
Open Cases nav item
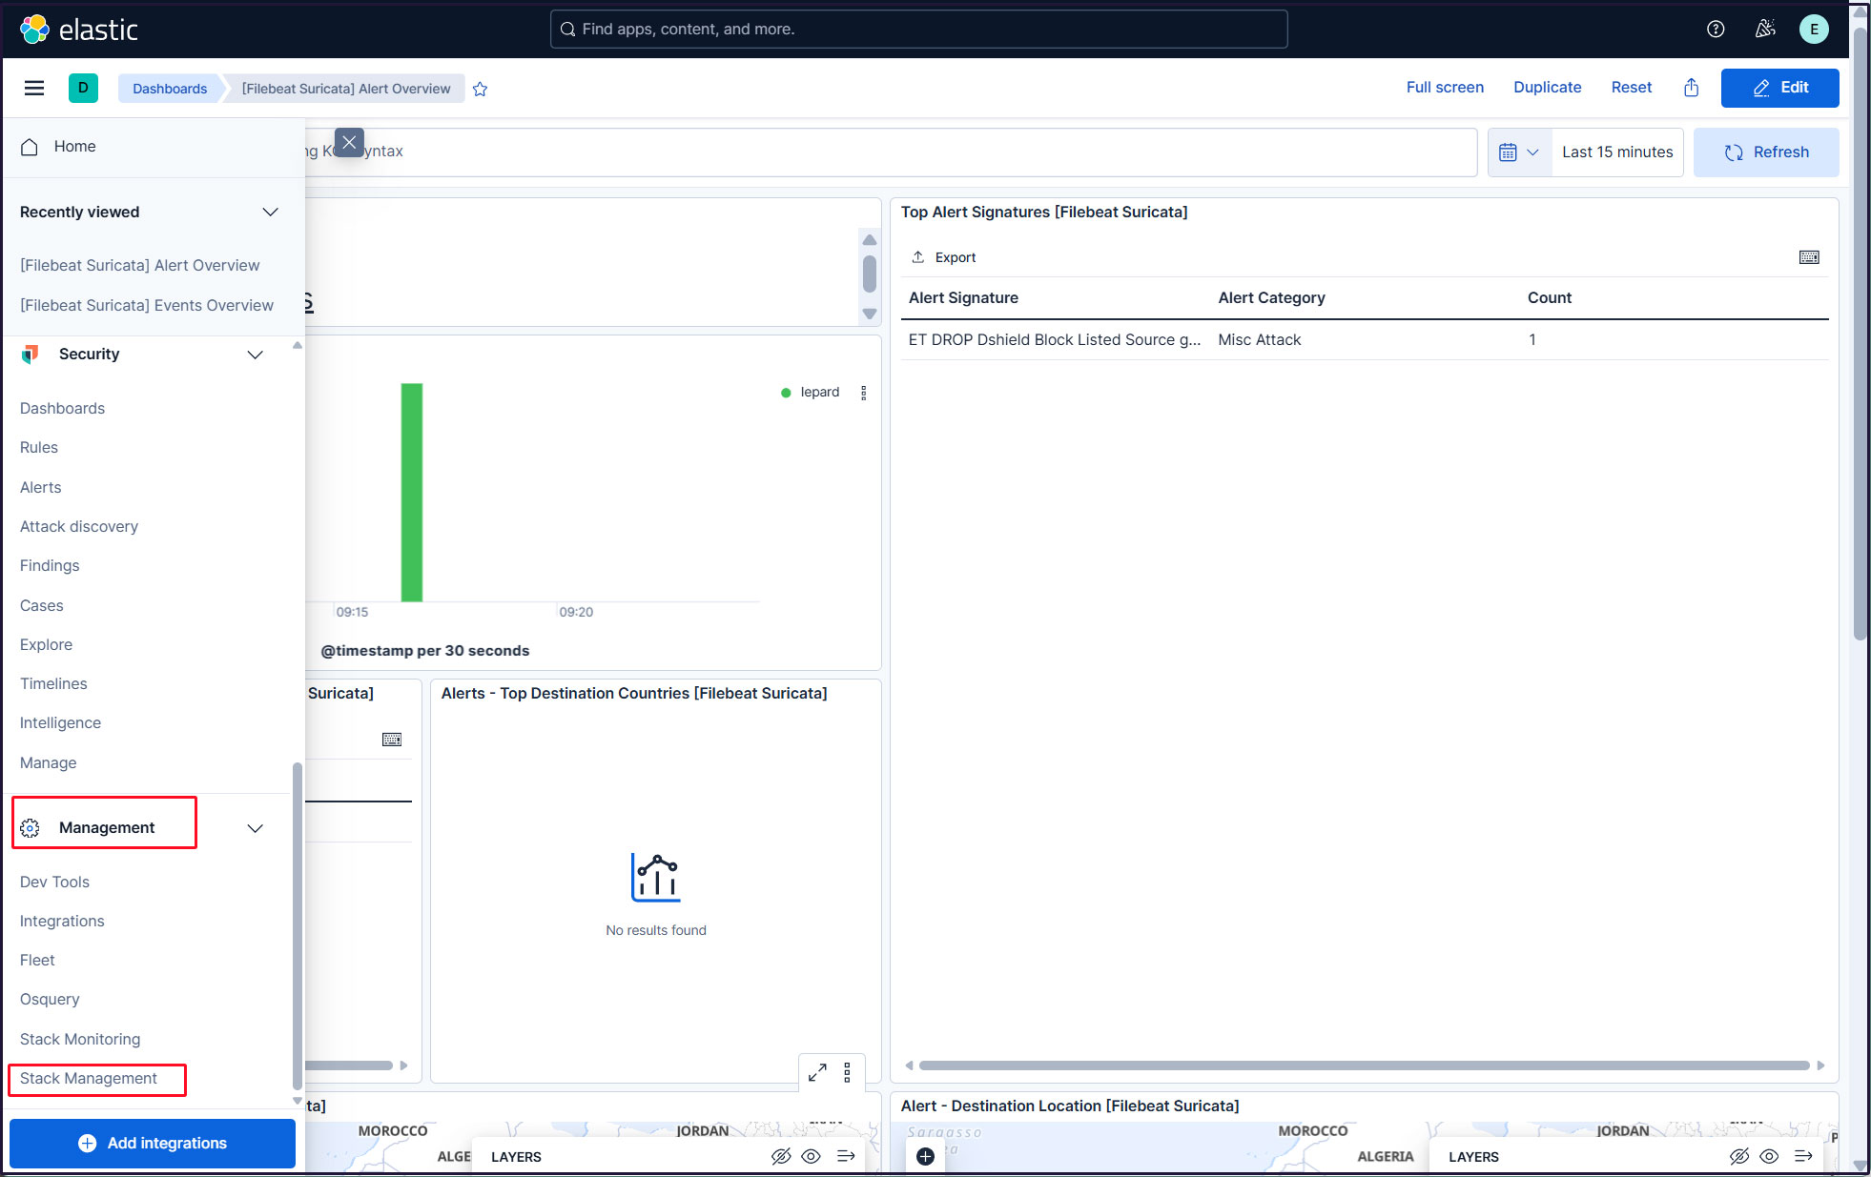click(42, 605)
